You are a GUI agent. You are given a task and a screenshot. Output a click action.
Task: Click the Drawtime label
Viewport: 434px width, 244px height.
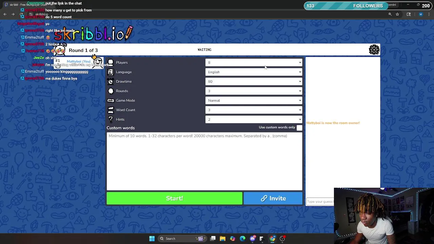(124, 81)
